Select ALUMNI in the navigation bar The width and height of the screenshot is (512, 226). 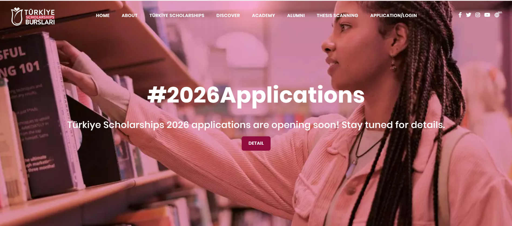[296, 15]
